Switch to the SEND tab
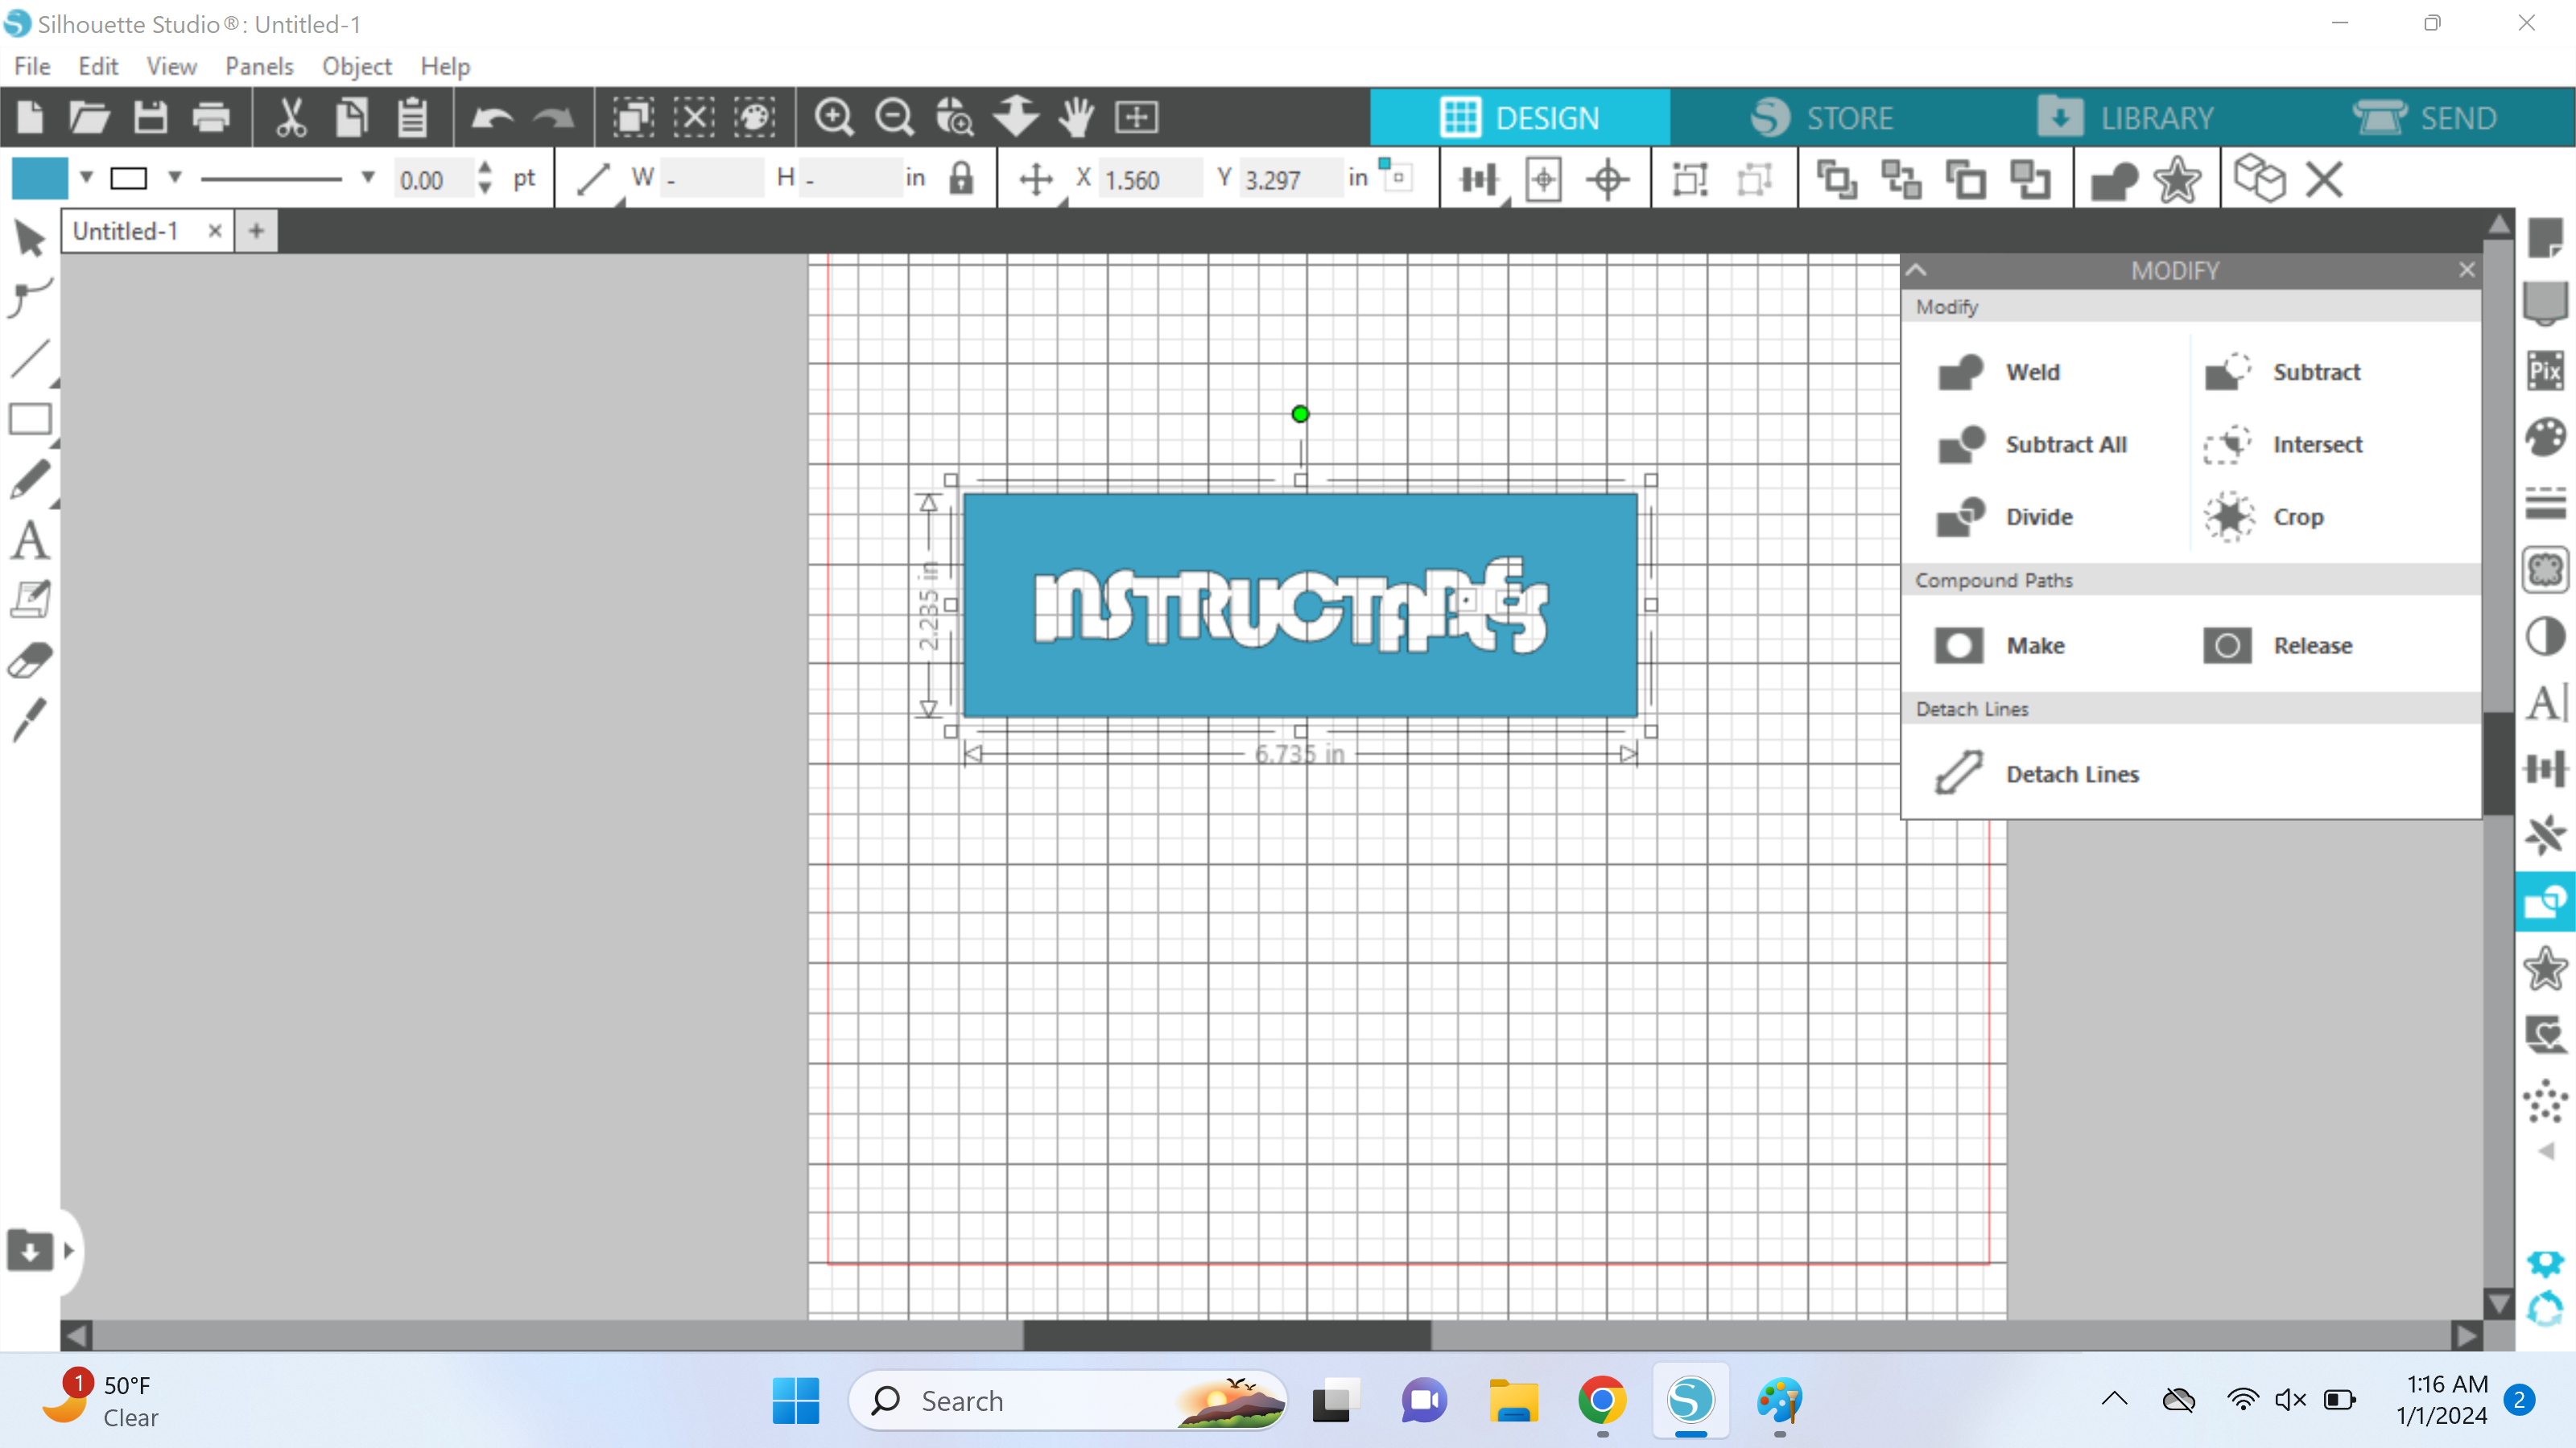Image resolution: width=2576 pixels, height=1448 pixels. pos(2424,118)
